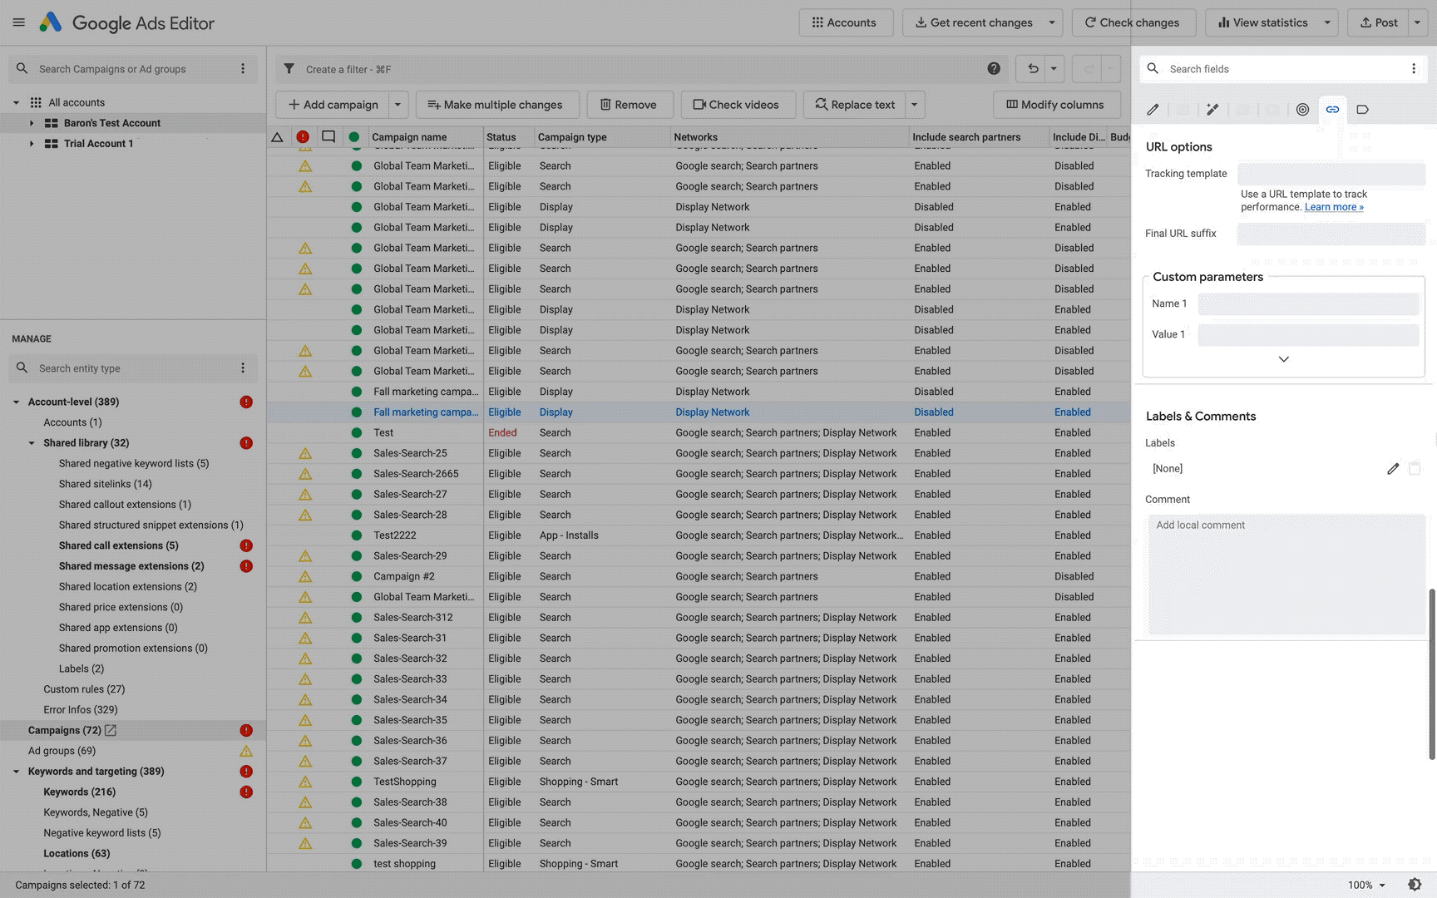
Task: Click warning icon on Campaign #2 row
Action: [305, 576]
